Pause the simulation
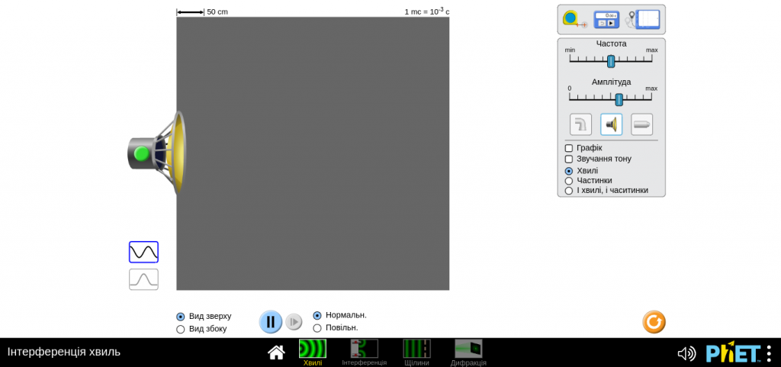This screenshot has width=781, height=367. (x=271, y=322)
